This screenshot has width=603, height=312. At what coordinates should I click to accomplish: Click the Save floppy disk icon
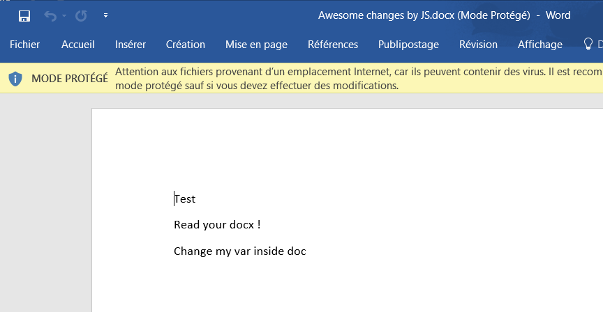click(x=24, y=16)
